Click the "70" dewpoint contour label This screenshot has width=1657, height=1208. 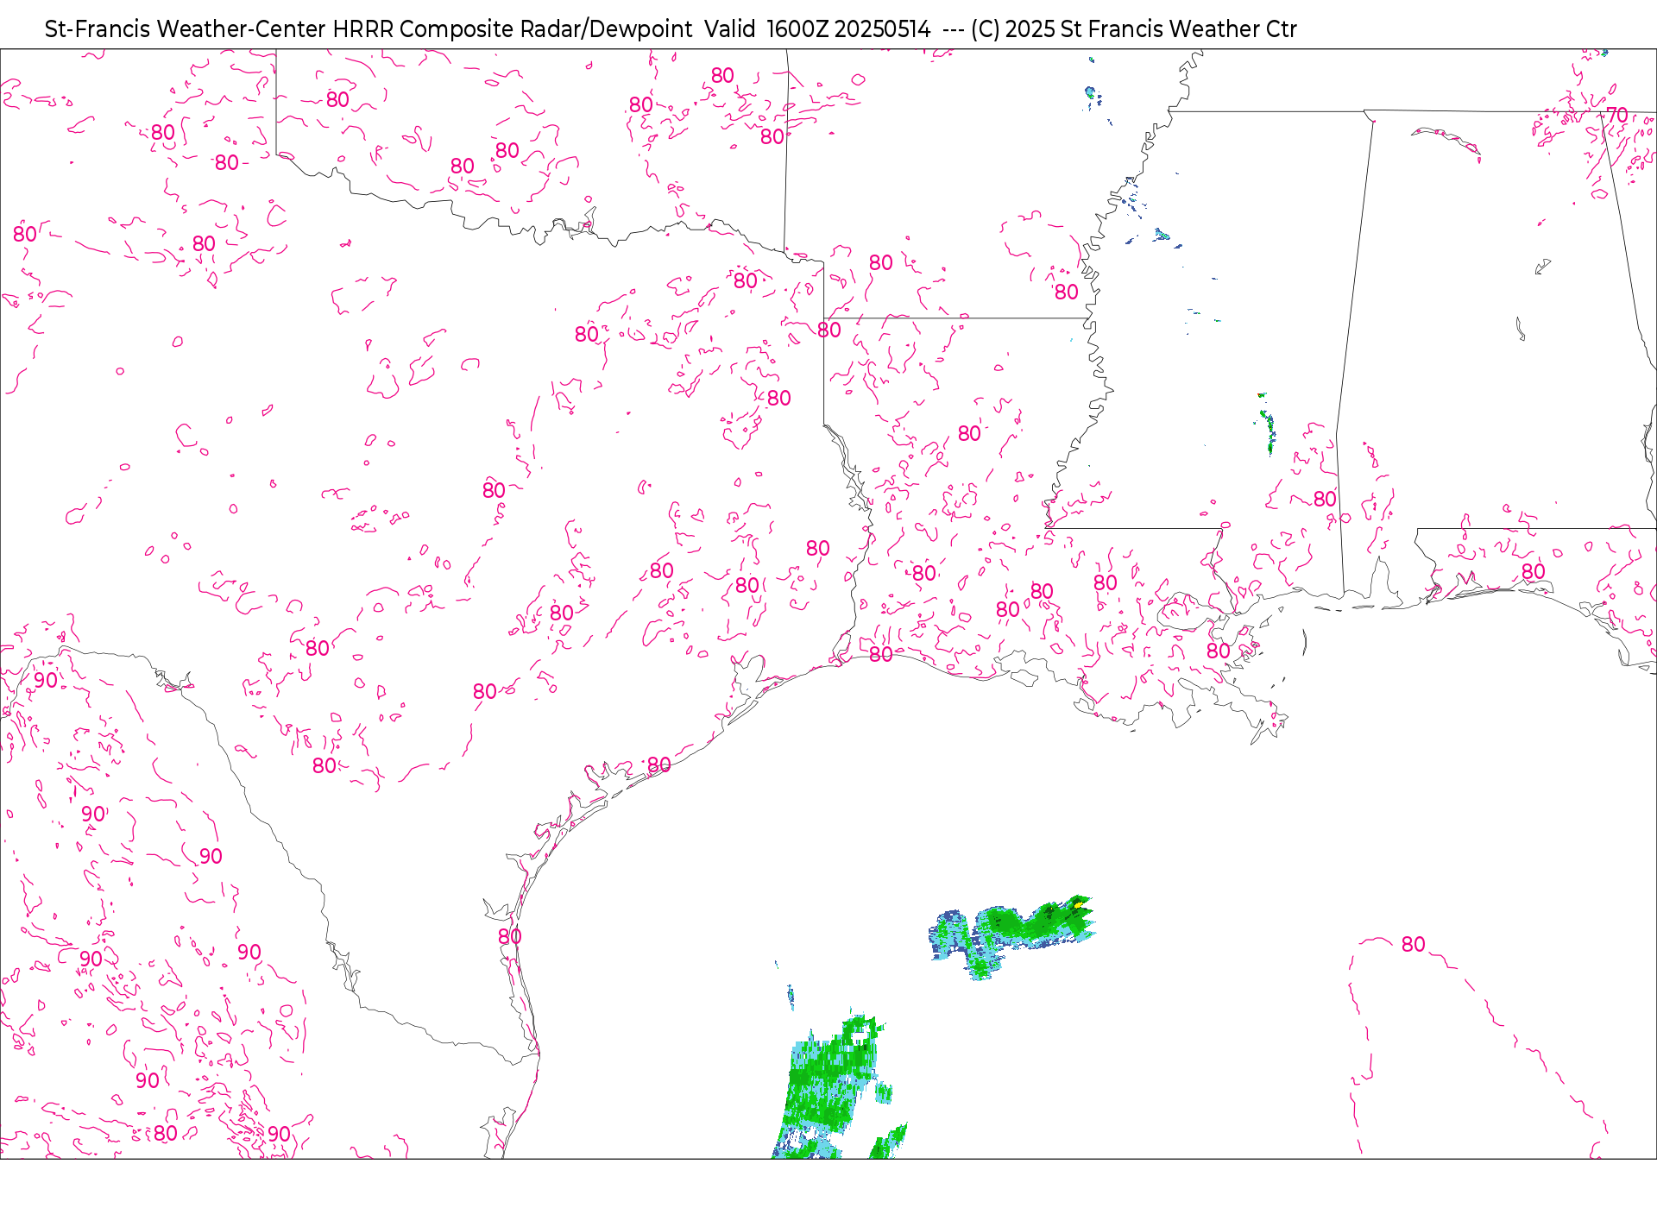click(1617, 115)
